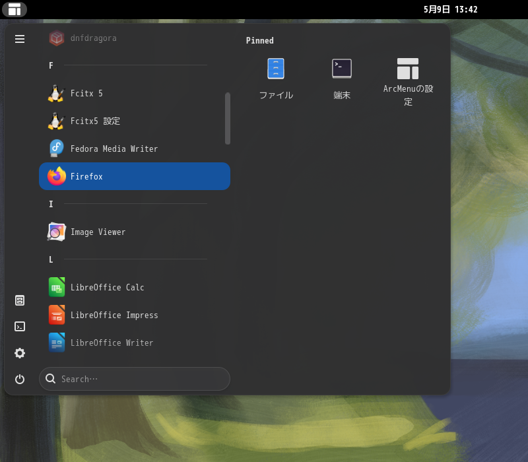
Task: Select Fcitx 5 entry text
Action: 86,93
